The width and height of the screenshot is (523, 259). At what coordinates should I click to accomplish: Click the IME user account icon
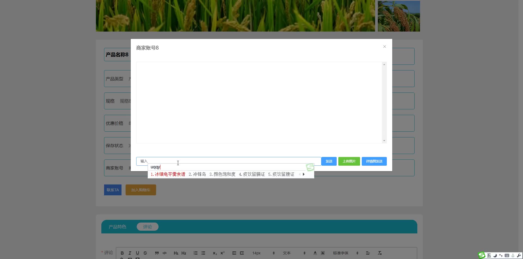(x=513, y=255)
